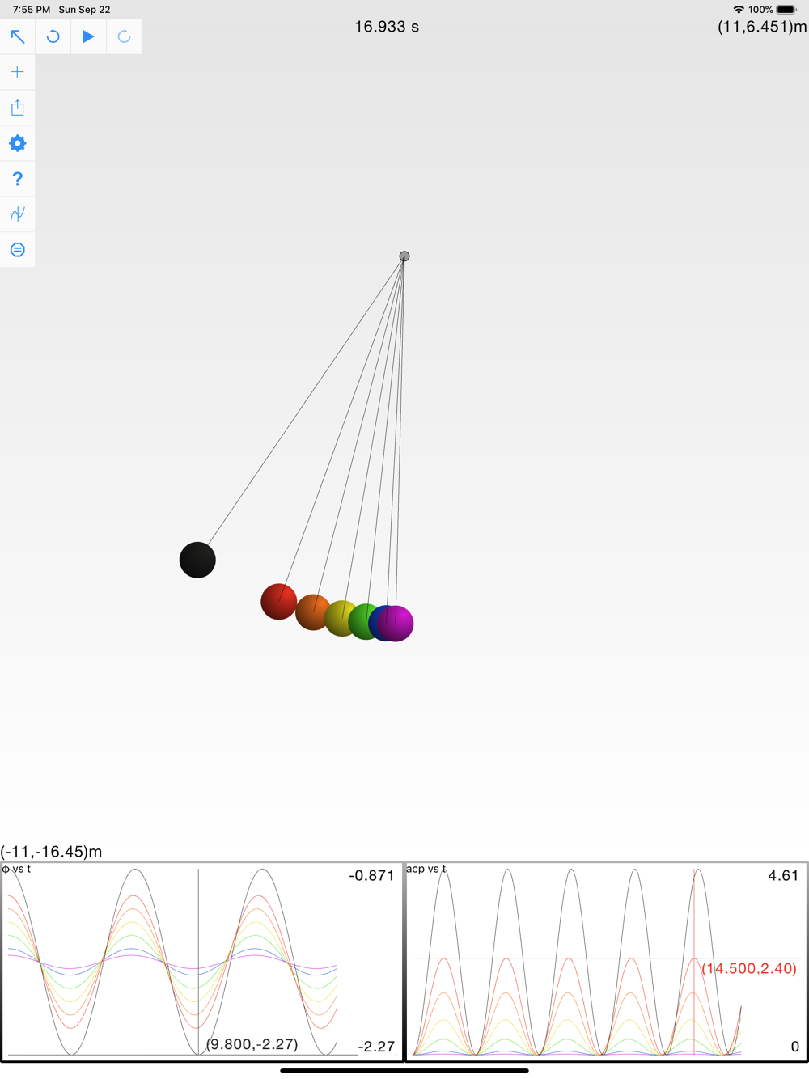Screen dimensions: 809x1079
Task: Click the greyed-out redo clockwise arrow
Action: pyautogui.click(x=124, y=36)
